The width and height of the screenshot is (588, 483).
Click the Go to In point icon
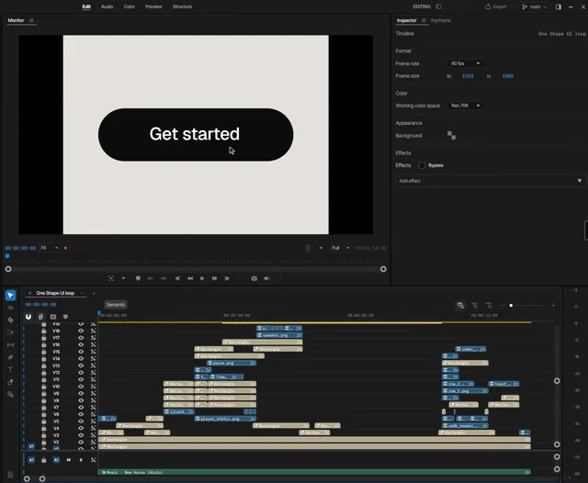151,278
